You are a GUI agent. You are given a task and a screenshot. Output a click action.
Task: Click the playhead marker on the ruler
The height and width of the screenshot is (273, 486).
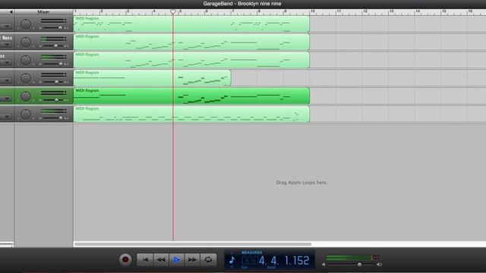[x=173, y=12]
